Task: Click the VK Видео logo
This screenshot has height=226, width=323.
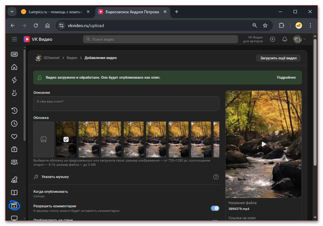Action: tap(38, 39)
